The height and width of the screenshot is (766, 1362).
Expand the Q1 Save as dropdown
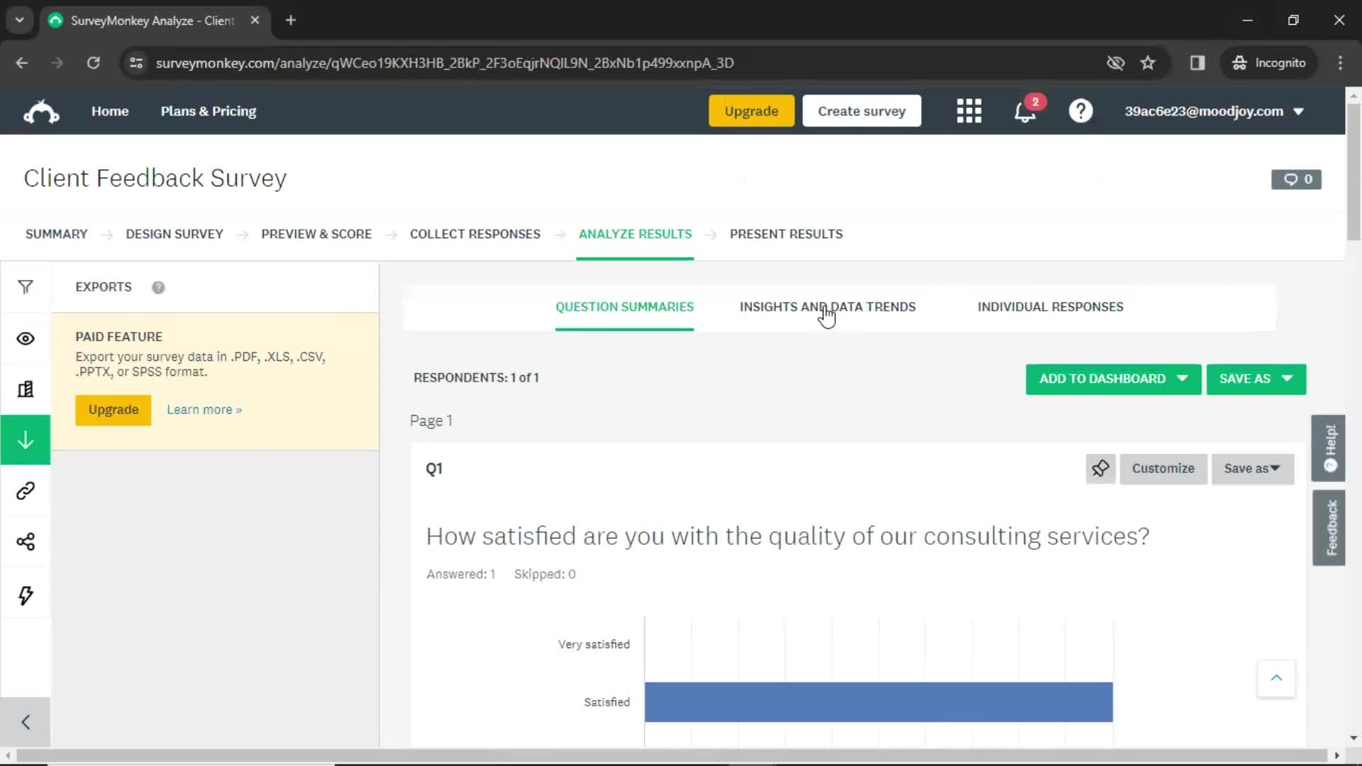click(1253, 467)
